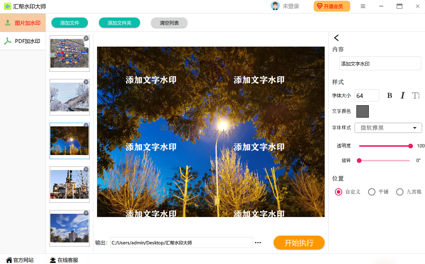This screenshot has width=425, height=264.
Task: Toggle italic text style
Action: coord(402,95)
